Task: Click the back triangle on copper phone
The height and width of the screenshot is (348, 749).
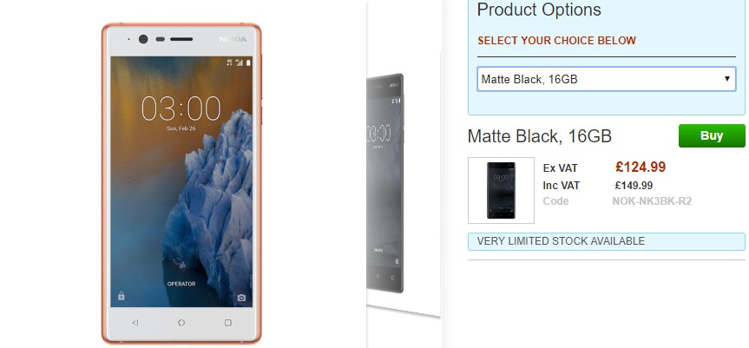Action: click(x=135, y=323)
